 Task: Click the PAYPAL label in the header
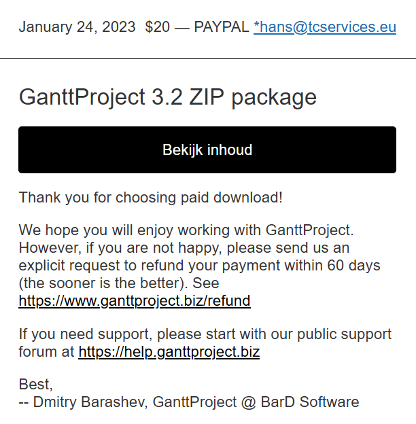(222, 27)
